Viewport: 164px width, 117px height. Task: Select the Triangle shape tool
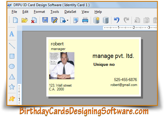(x=12, y=77)
